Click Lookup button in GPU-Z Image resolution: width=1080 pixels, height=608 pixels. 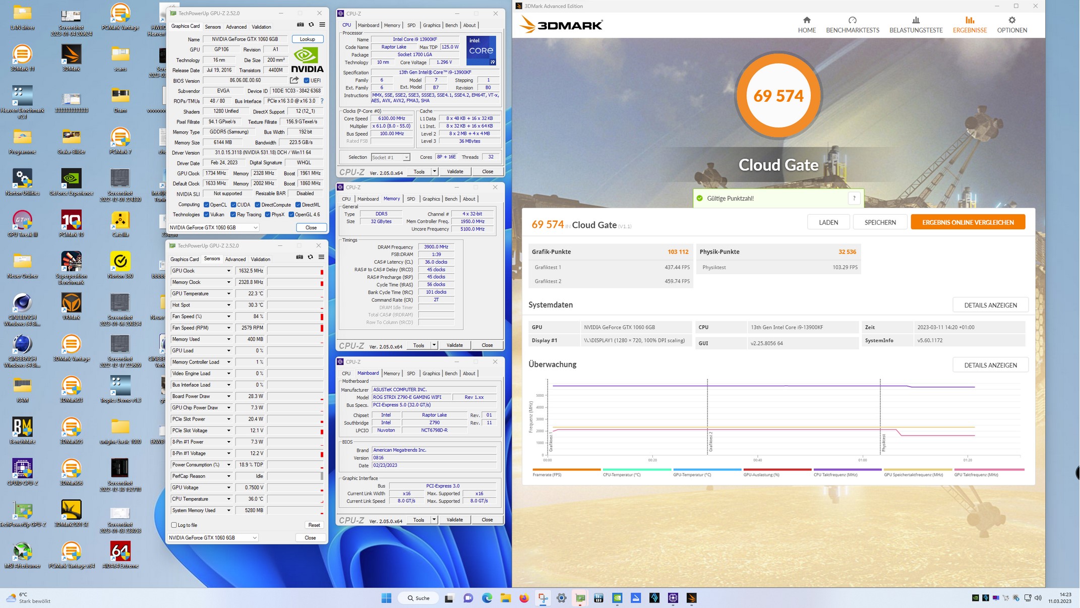[x=308, y=39]
